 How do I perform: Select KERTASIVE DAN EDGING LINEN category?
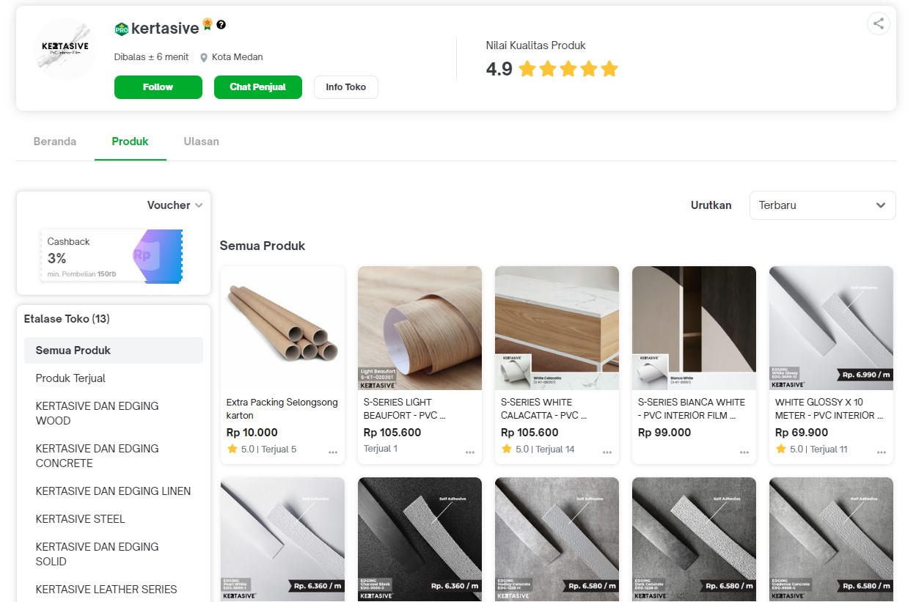point(113,491)
